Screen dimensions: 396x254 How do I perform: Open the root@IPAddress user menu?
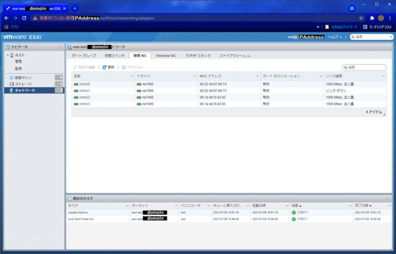[306, 37]
